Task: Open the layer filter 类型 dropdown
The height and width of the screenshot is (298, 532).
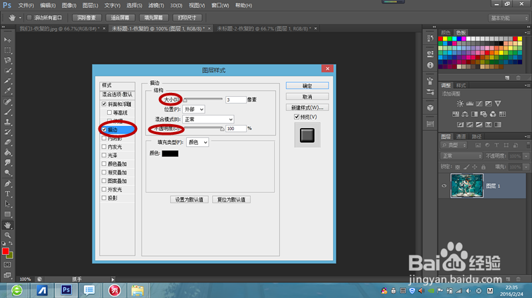Action: point(454,145)
